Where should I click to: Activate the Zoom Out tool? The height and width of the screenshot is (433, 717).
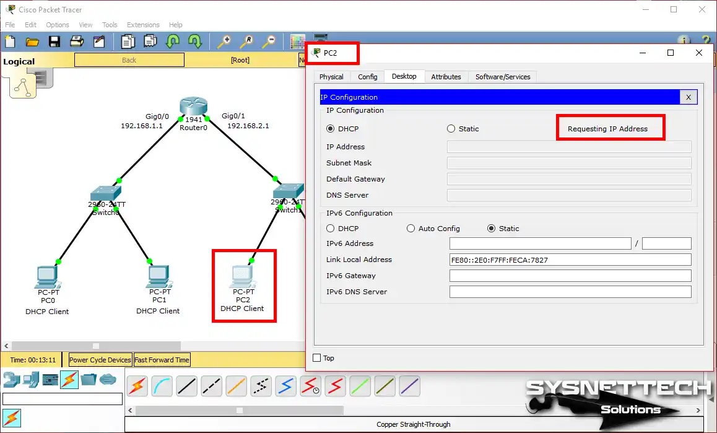(269, 41)
